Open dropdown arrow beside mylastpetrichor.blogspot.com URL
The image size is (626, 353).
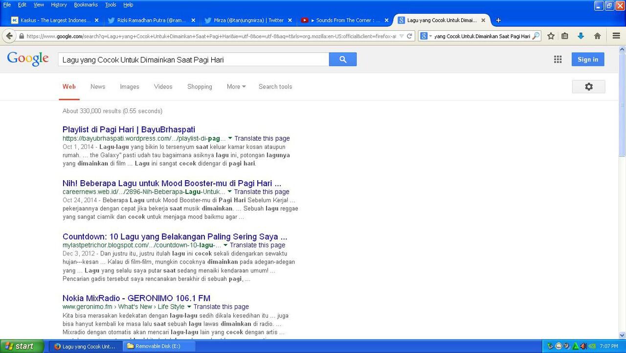[x=225, y=245]
